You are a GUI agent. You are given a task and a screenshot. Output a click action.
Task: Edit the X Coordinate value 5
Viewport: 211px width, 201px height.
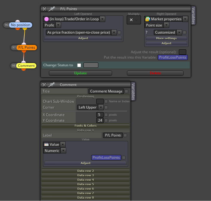pos(100,115)
